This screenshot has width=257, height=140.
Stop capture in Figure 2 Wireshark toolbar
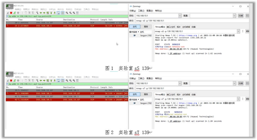[x=11, y=80]
